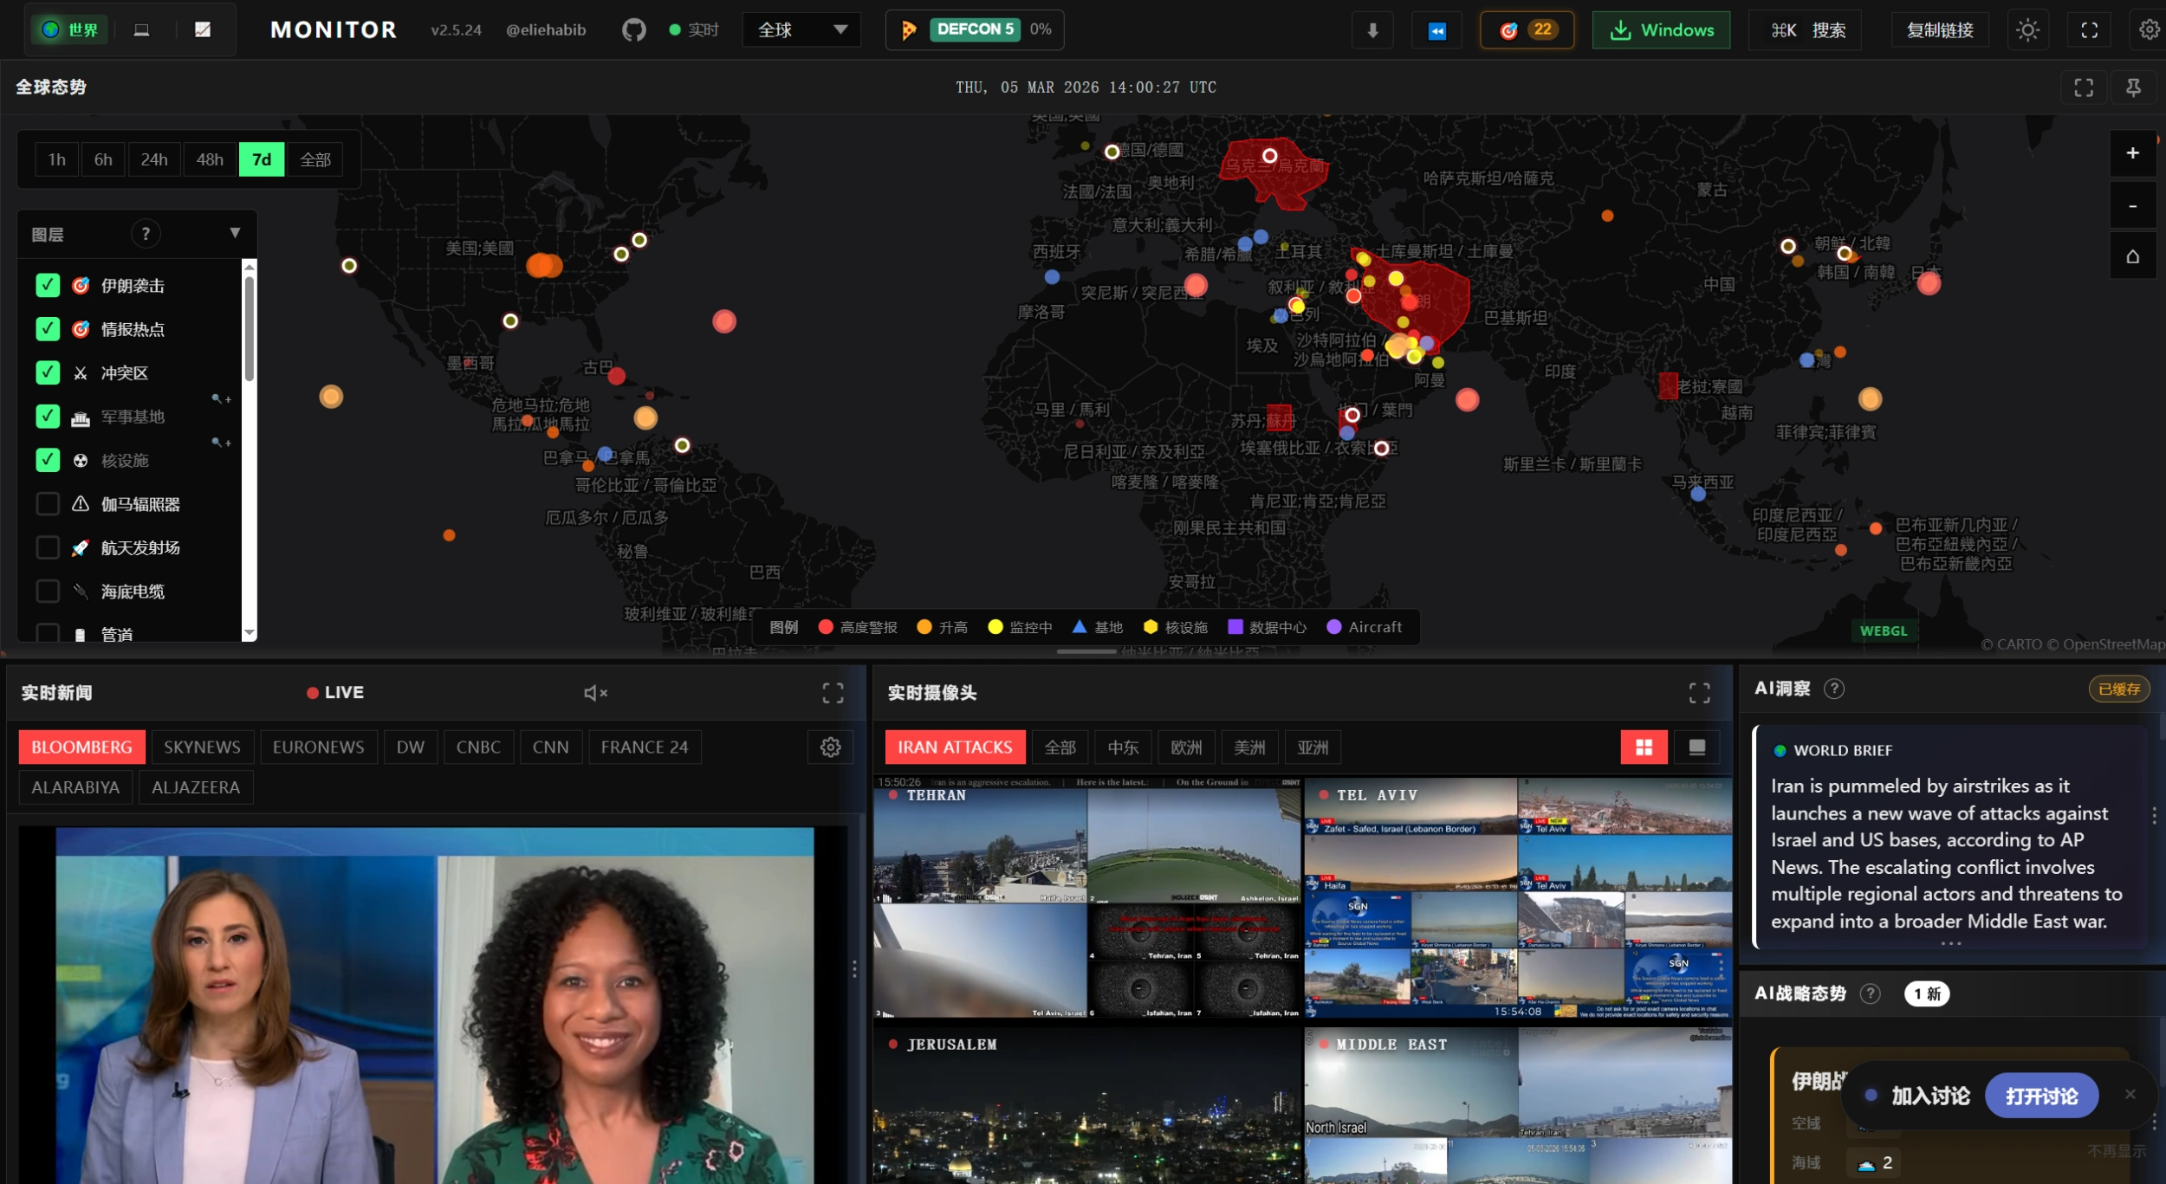Switch webcams to grid view

click(1644, 747)
